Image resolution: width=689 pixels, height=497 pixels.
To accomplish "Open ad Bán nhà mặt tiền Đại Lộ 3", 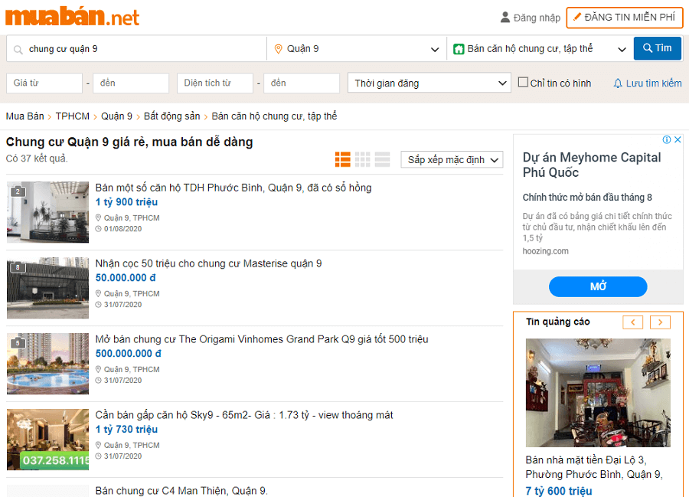I will click(x=594, y=467).
